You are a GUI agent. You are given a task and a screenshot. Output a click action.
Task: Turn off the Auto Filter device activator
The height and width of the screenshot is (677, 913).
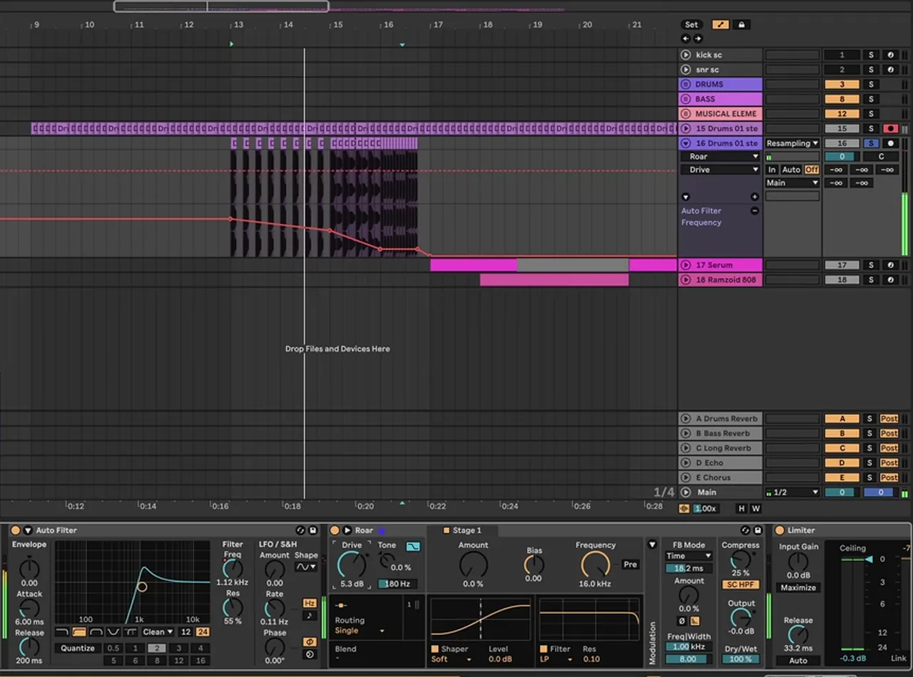pyautogui.click(x=16, y=530)
